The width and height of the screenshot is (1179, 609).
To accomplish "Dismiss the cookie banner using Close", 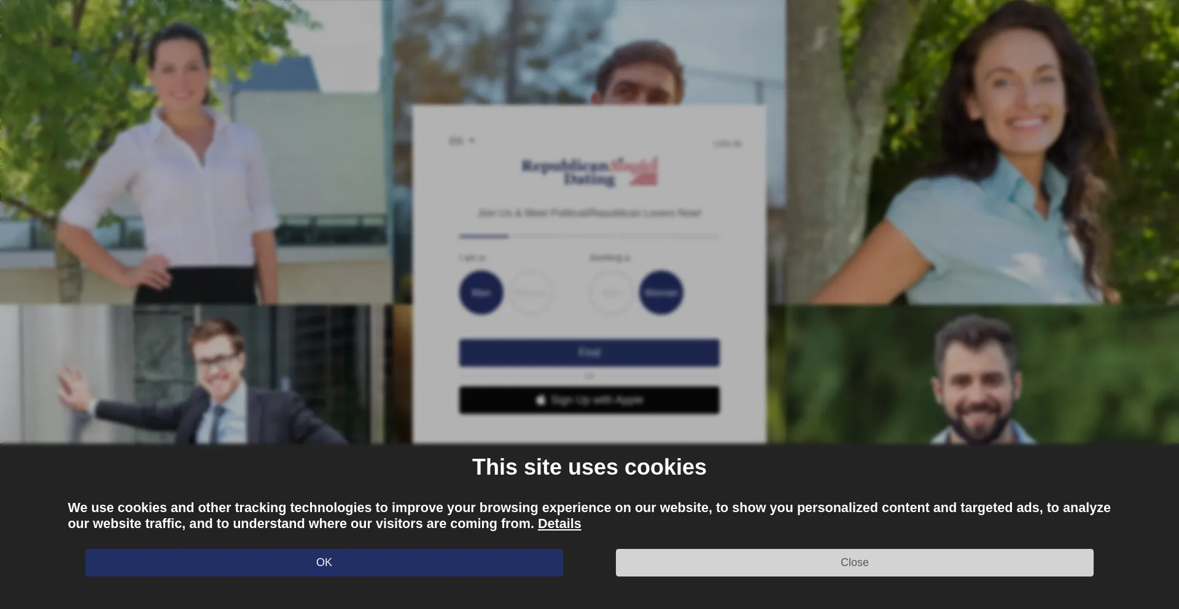I will tap(854, 562).
